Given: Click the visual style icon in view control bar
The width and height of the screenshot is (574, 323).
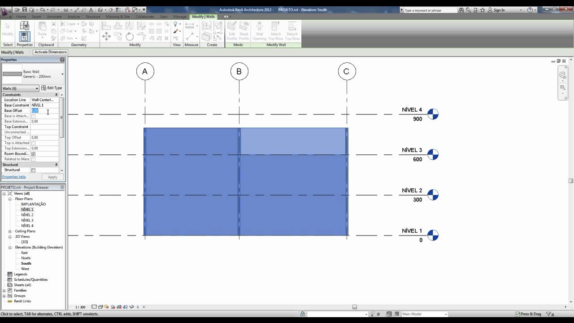Looking at the screenshot, I should click(x=100, y=307).
